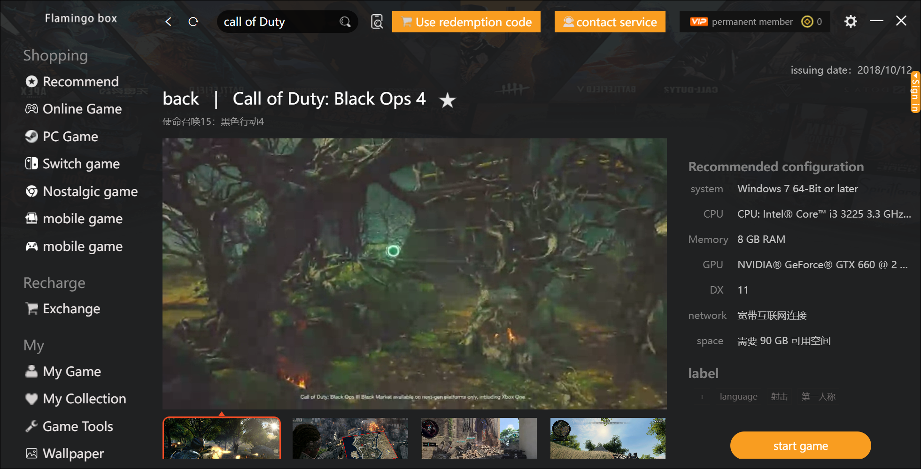921x469 pixels.
Task: Click the My Game person icon
Action: pos(31,371)
